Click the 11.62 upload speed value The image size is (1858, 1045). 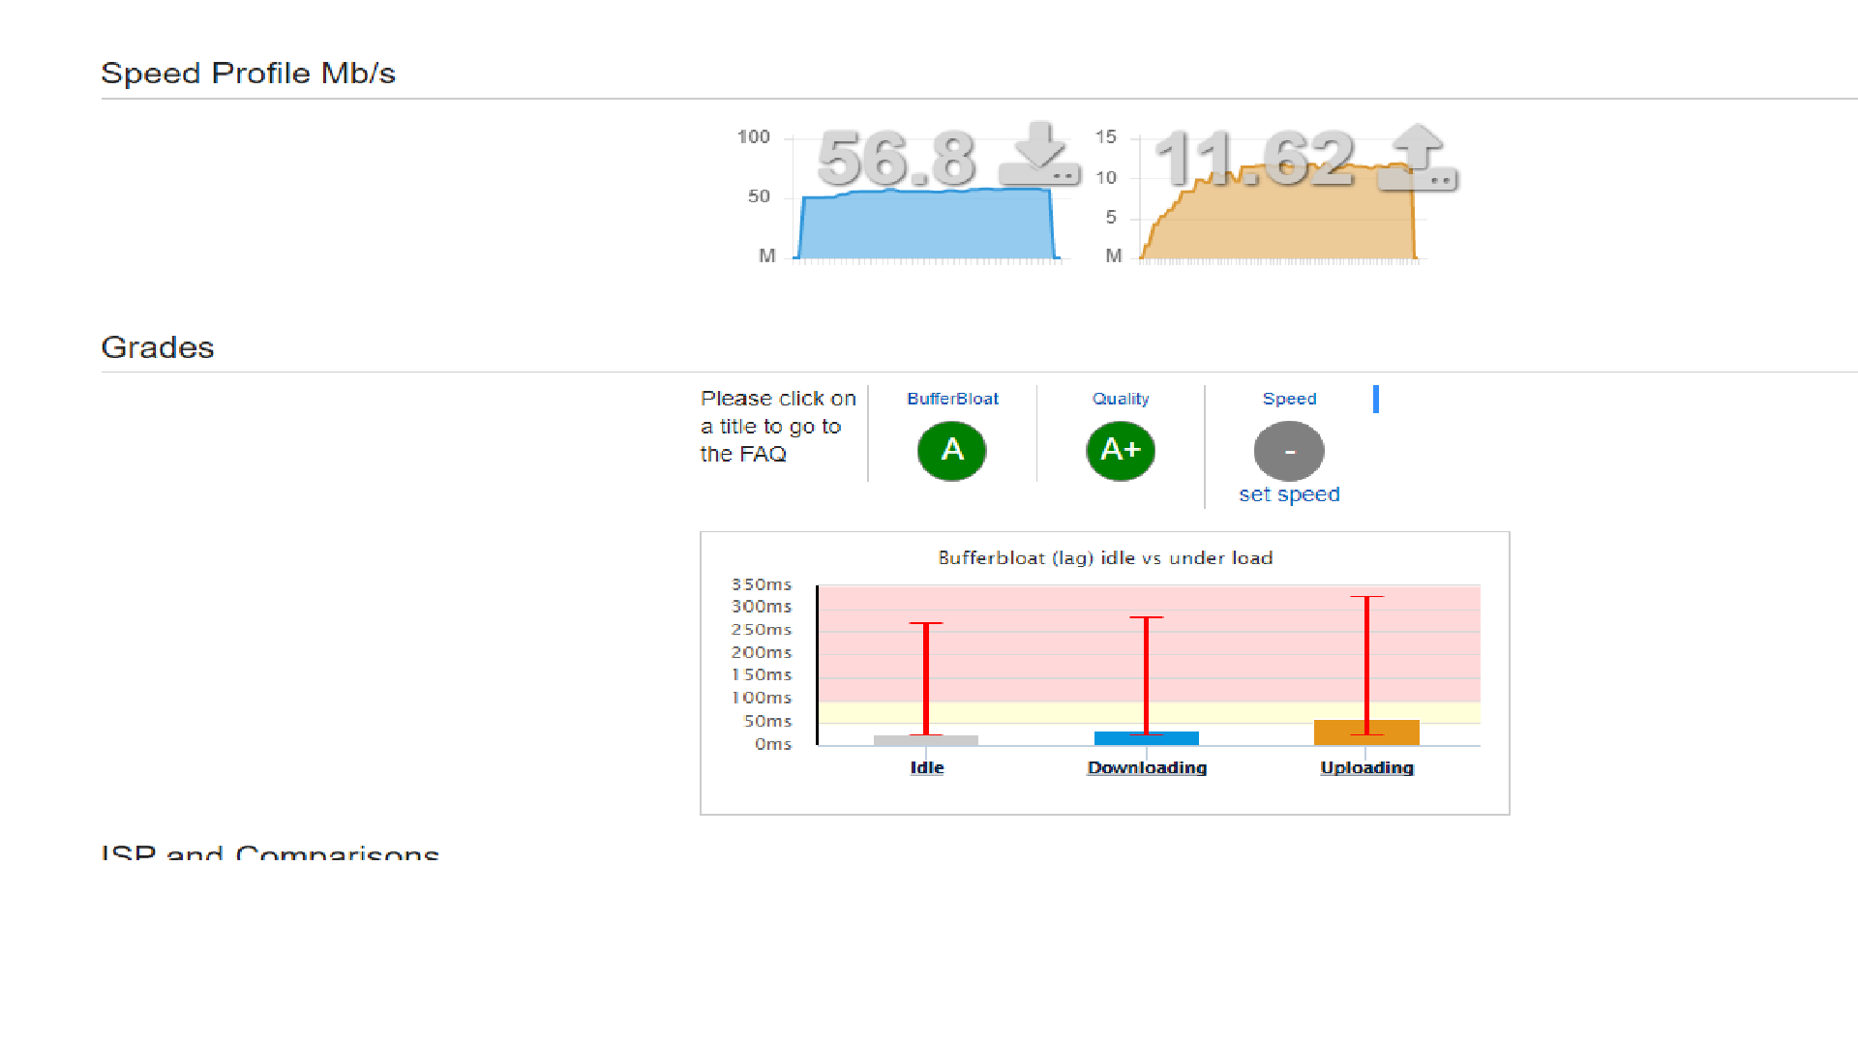click(1254, 160)
